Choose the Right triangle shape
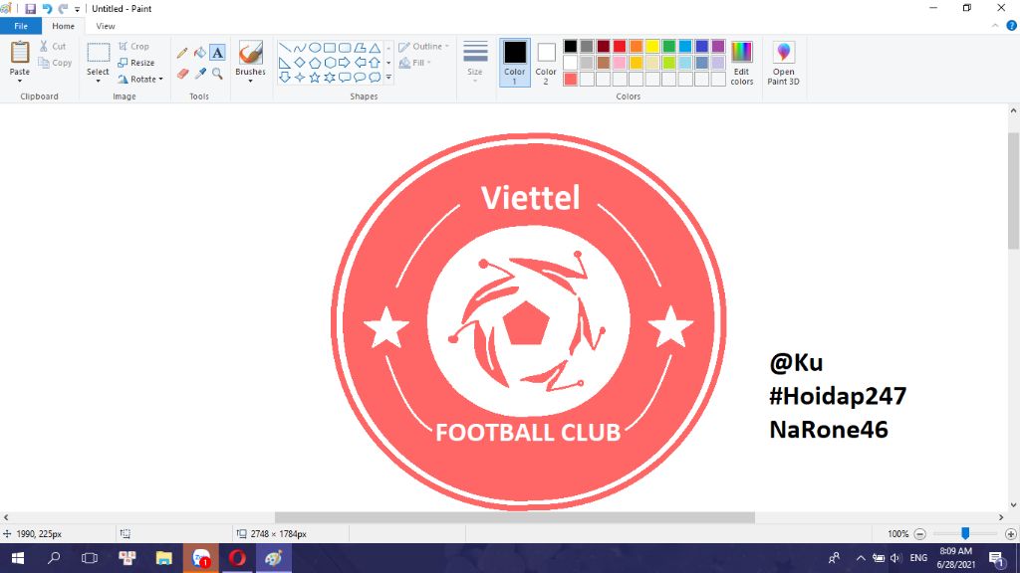This screenshot has width=1020, height=573. click(x=285, y=63)
